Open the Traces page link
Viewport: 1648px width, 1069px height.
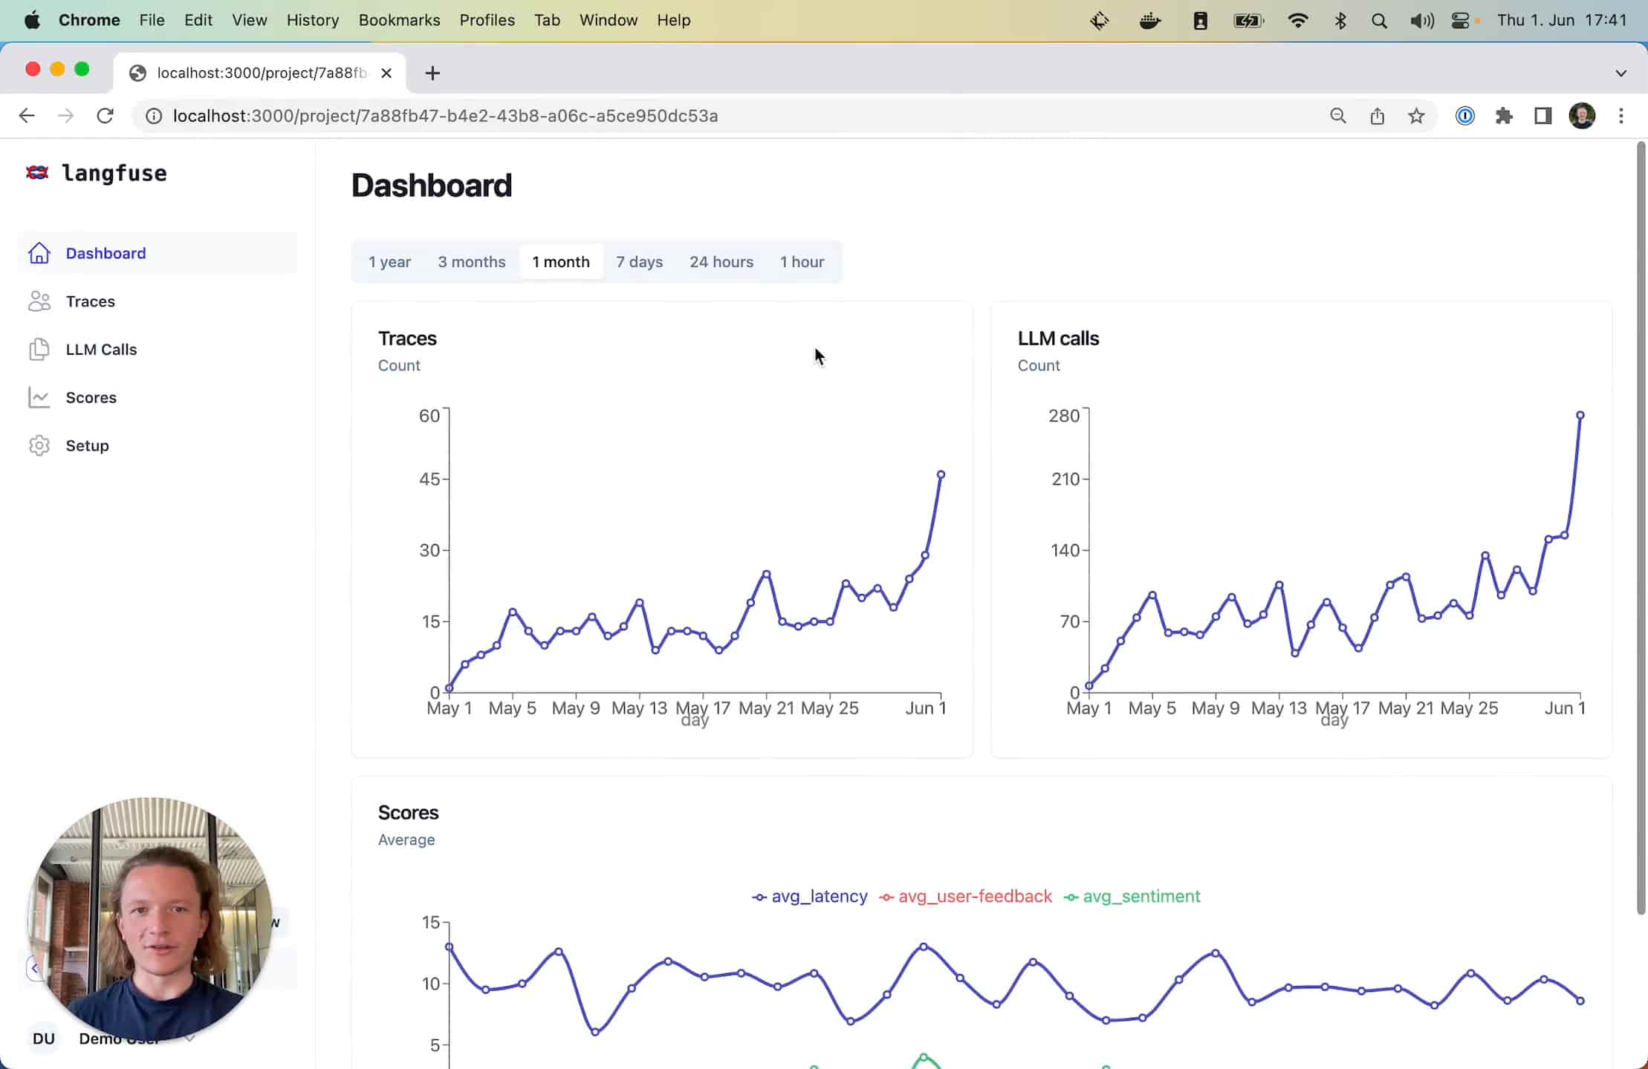pyautogui.click(x=91, y=301)
